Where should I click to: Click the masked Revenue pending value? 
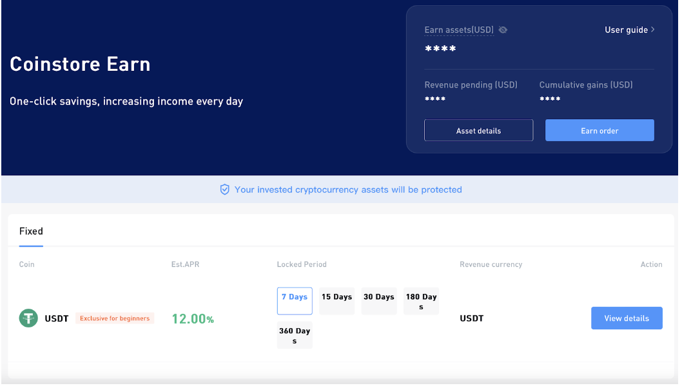click(434, 99)
